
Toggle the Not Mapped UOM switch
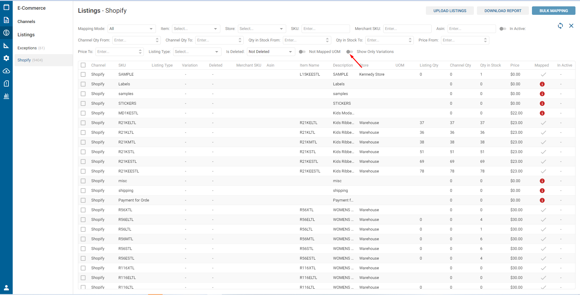click(x=302, y=52)
